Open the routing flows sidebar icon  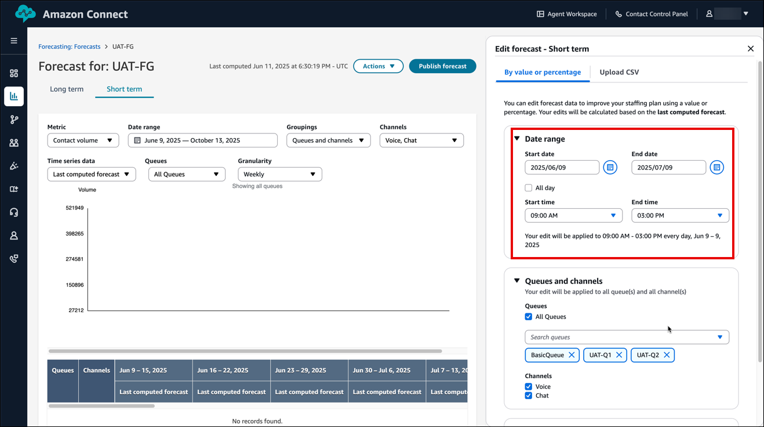point(14,120)
